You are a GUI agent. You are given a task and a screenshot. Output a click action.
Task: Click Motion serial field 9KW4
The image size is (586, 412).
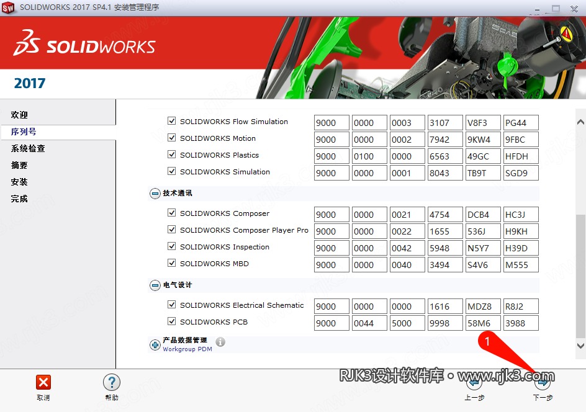(x=483, y=140)
